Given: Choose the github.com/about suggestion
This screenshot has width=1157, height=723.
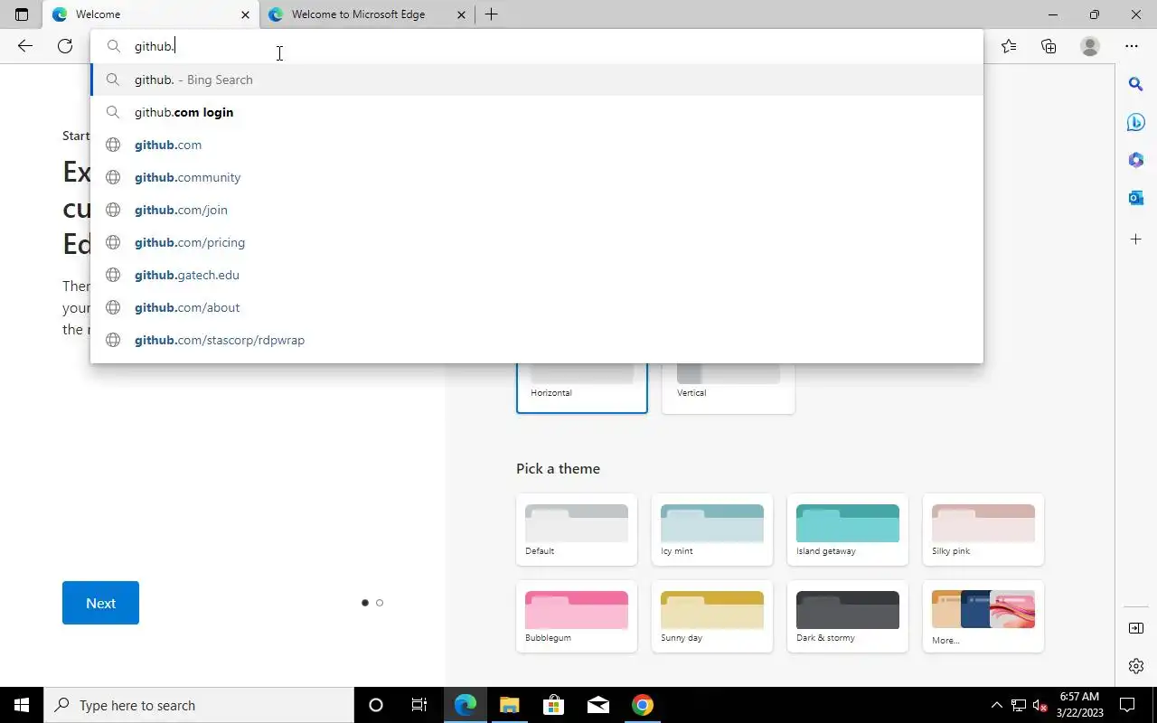Looking at the screenshot, I should [537, 307].
